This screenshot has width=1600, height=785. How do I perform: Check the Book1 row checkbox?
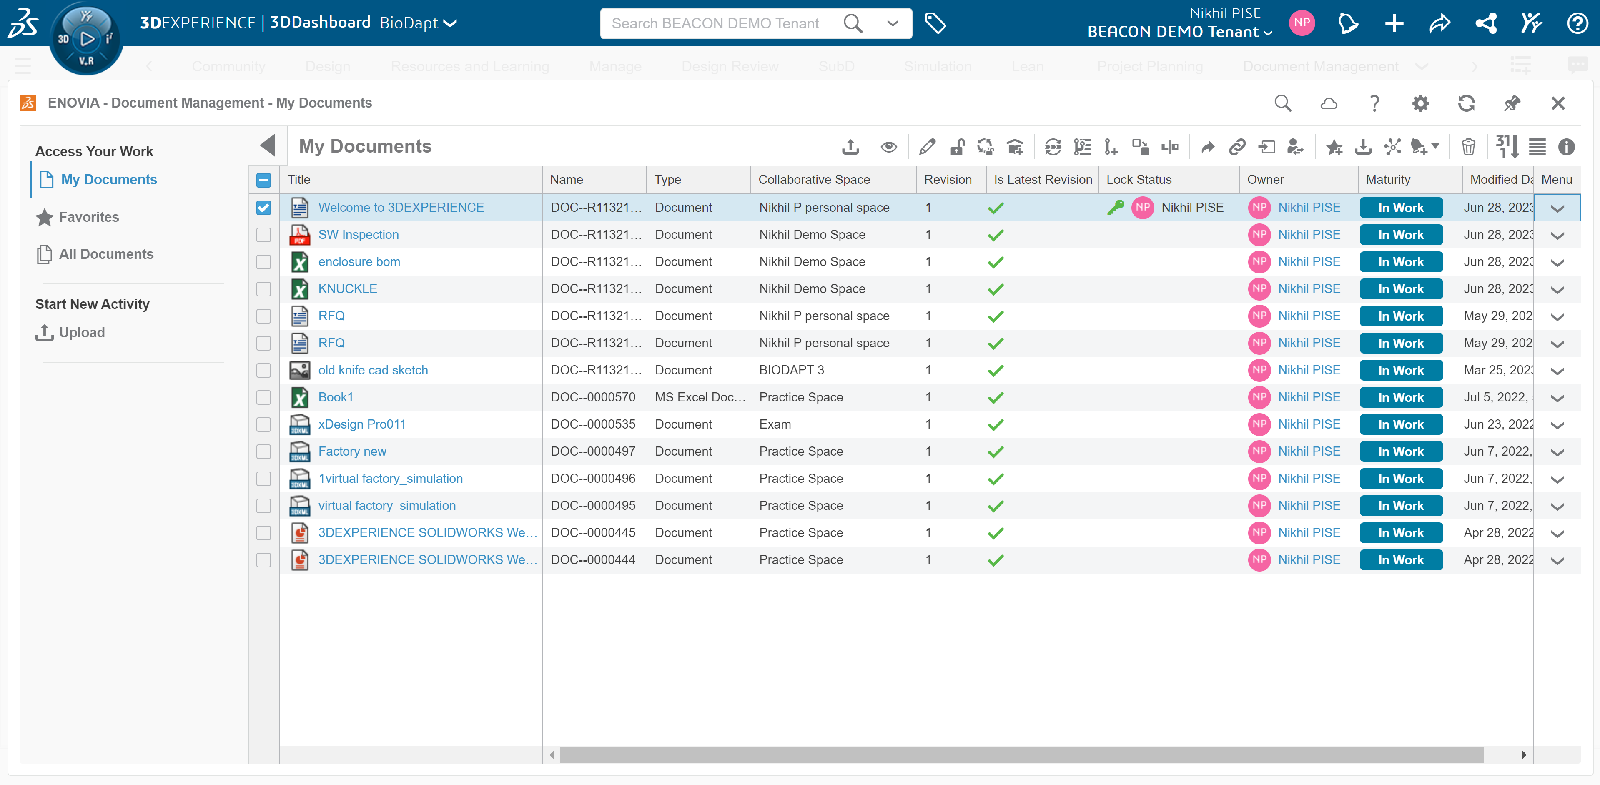coord(263,397)
